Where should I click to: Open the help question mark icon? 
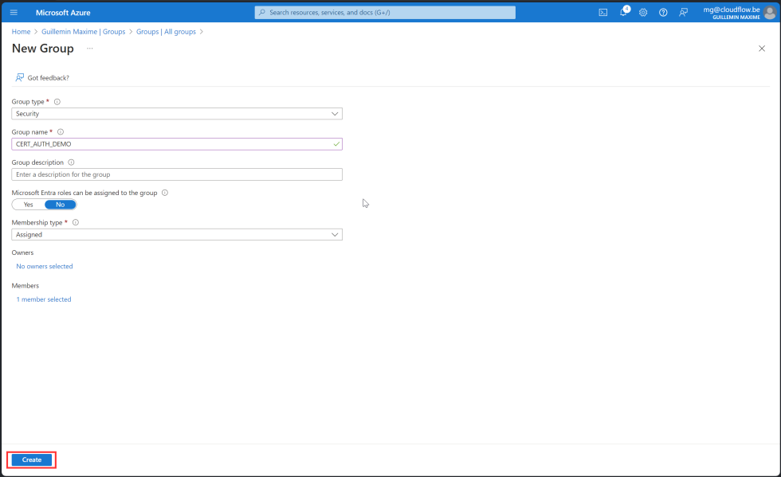tap(663, 12)
